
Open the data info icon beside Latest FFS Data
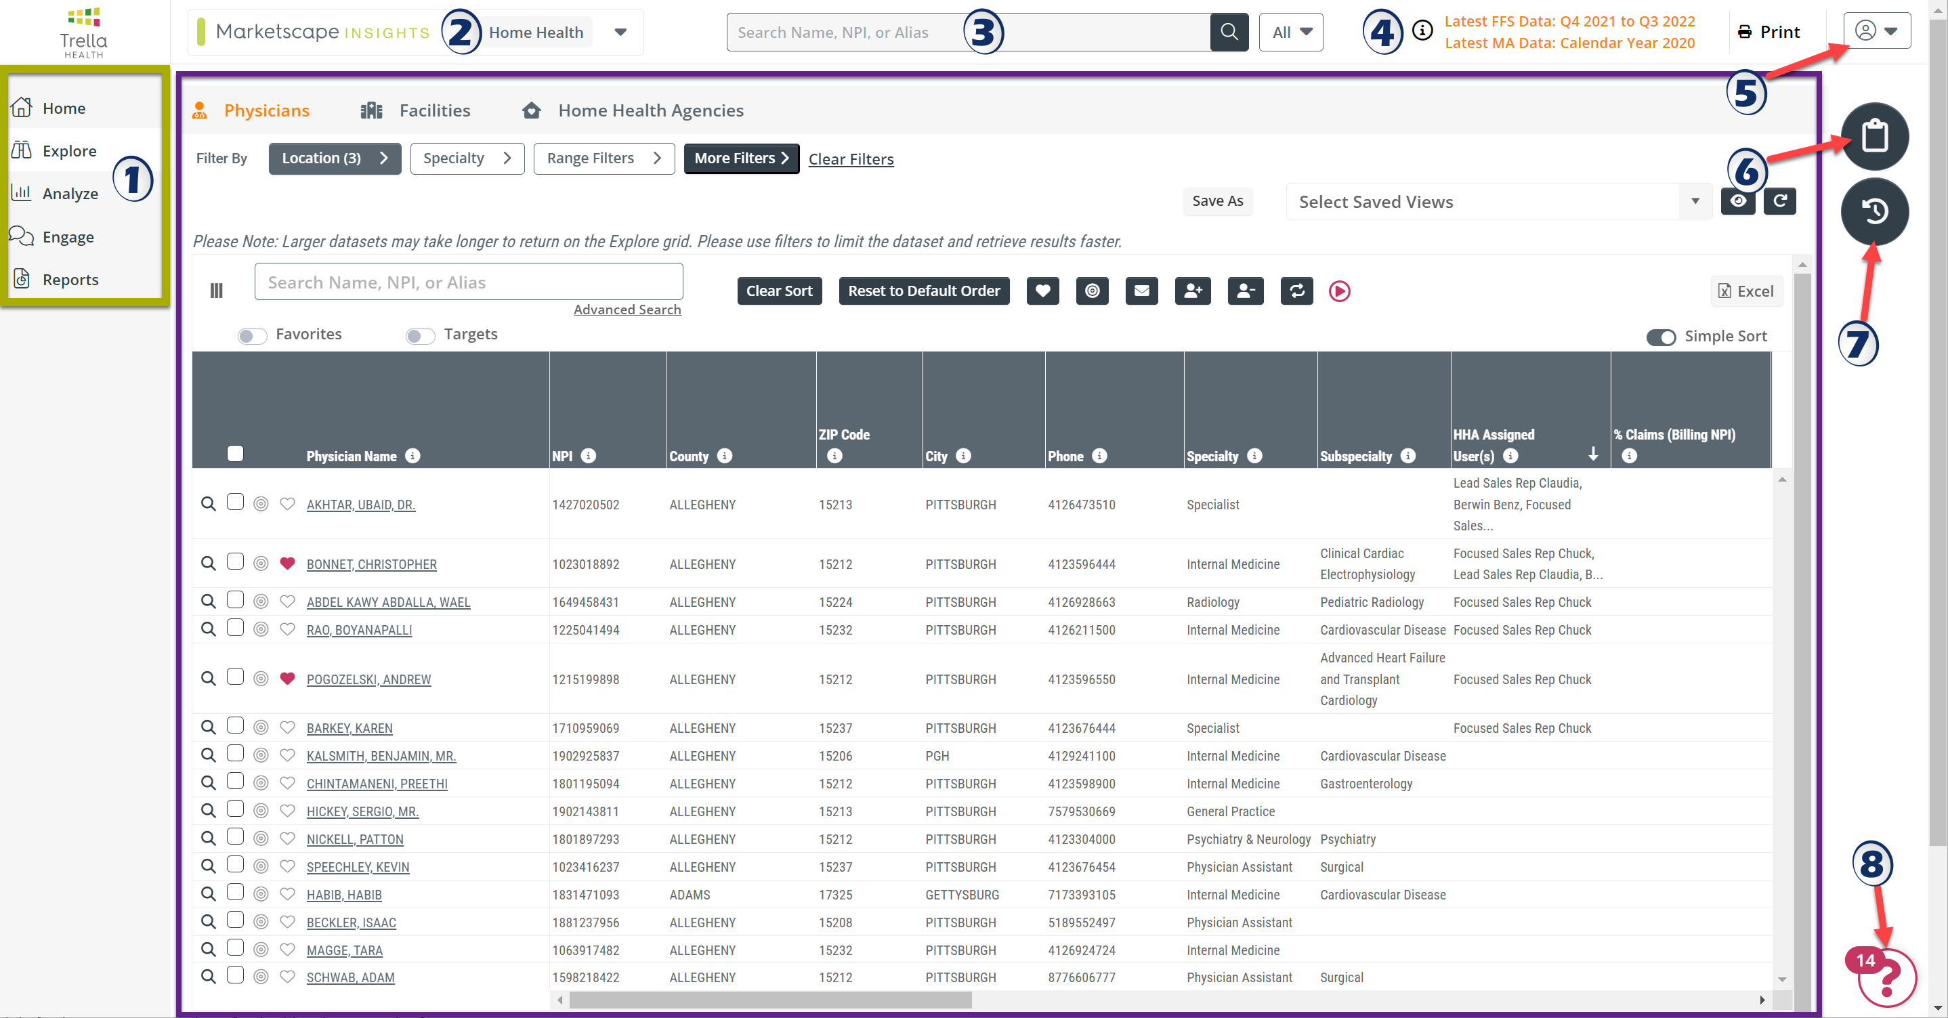(x=1422, y=30)
